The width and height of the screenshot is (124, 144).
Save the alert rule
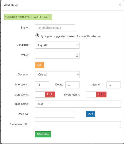[43, 134]
